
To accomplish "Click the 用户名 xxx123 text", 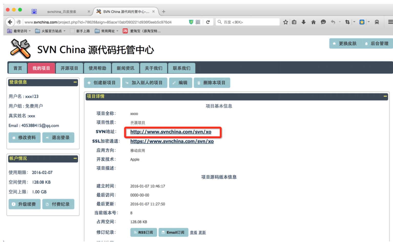I will click(x=24, y=96).
